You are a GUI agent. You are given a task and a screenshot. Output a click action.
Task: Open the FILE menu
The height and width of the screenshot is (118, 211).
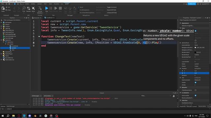tap(3, 4)
